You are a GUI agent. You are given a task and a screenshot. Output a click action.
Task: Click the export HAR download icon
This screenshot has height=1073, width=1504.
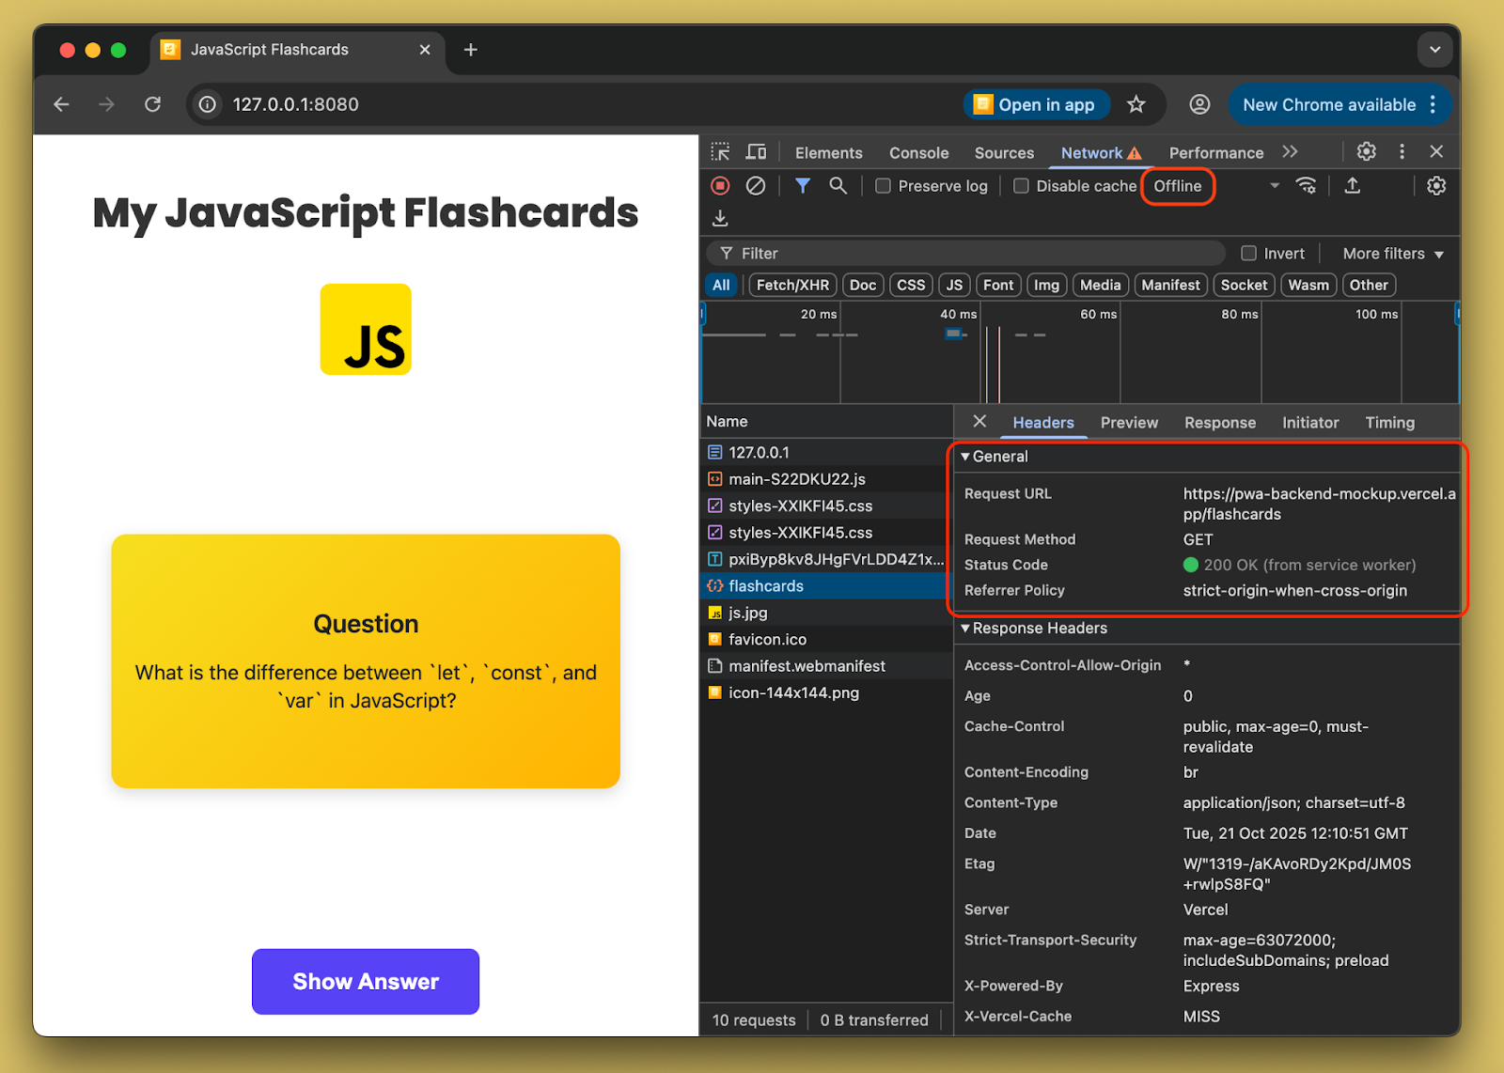720,218
